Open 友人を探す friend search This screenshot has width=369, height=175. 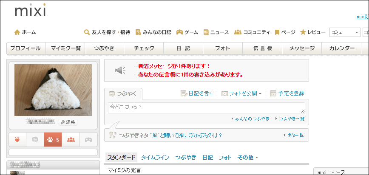pos(103,32)
